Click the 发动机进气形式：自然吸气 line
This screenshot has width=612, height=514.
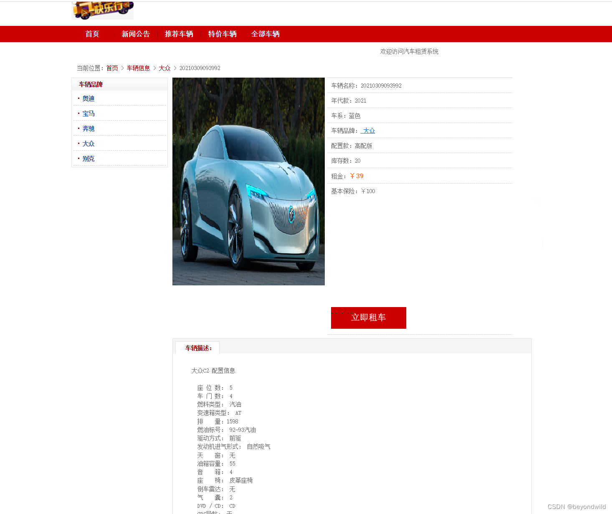[x=234, y=446]
